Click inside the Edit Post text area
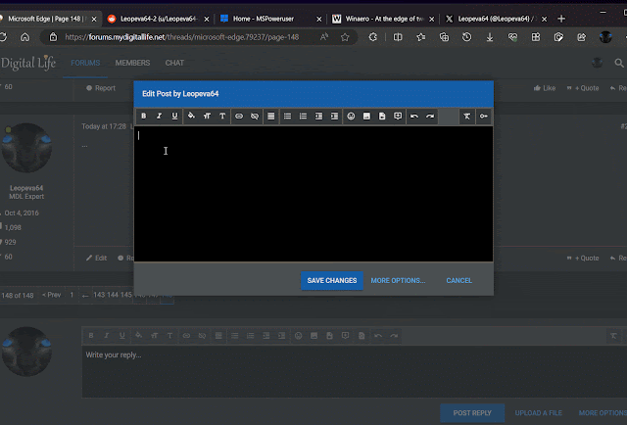 313,194
